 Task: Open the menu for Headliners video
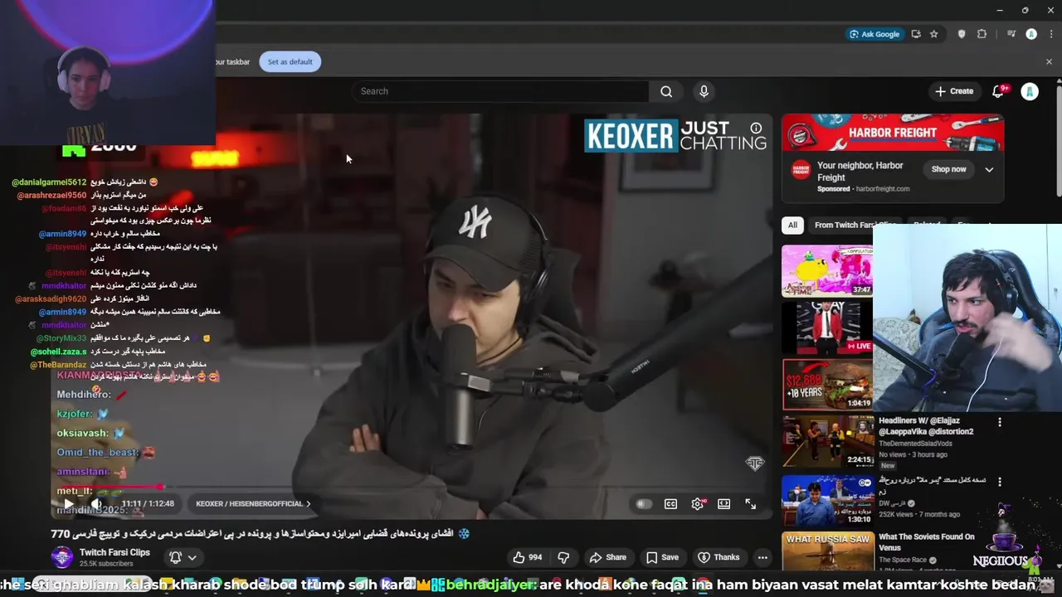999,422
